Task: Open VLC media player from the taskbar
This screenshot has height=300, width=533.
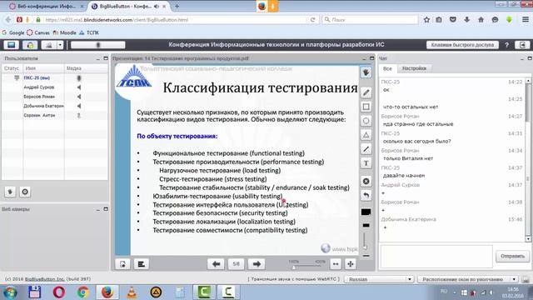Action: (132, 292)
